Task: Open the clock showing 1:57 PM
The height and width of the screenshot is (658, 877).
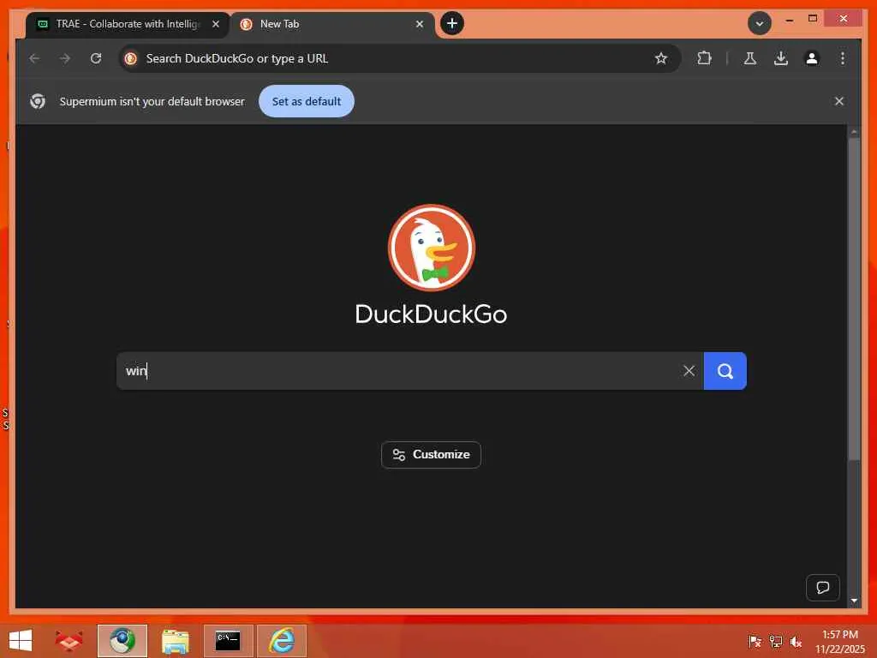Action: [839, 641]
